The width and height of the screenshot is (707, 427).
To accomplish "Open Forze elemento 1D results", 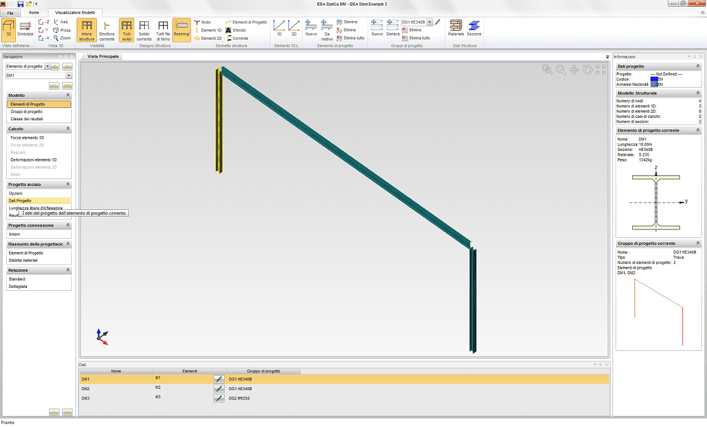I will 27,137.
